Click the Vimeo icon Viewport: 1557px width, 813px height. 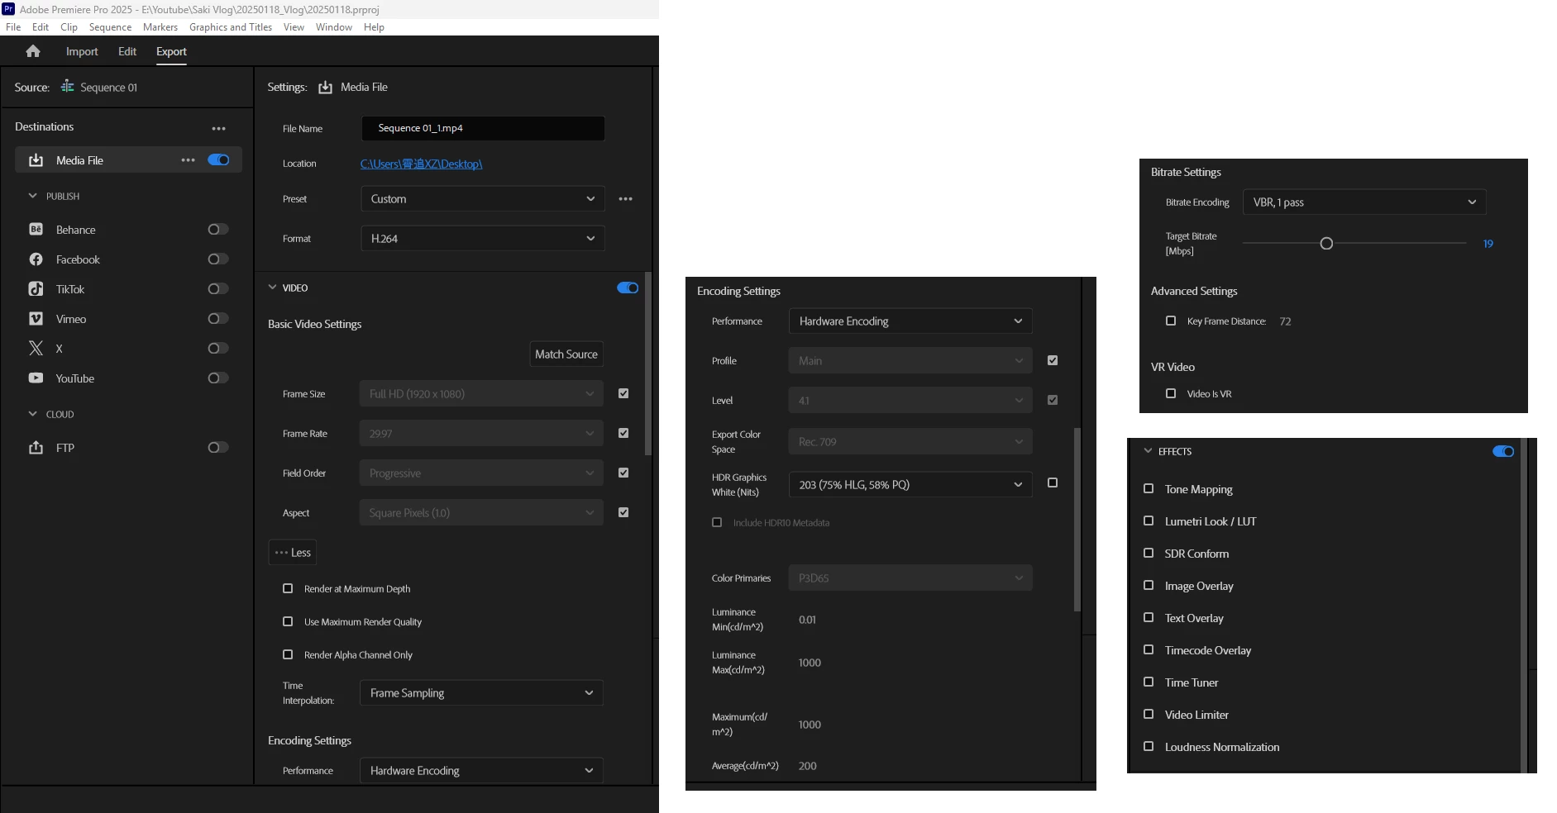pos(36,319)
